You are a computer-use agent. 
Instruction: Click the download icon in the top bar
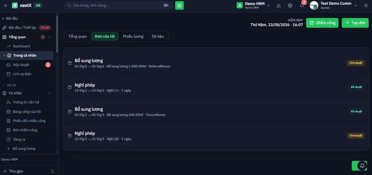pos(278,6)
